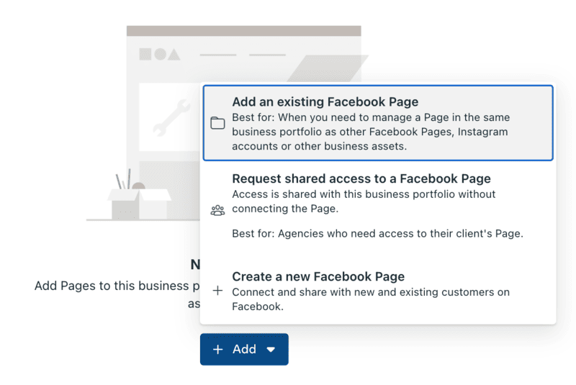Collapse the menu using the Add button caret
The height and width of the screenshot is (385, 576).
[271, 350]
